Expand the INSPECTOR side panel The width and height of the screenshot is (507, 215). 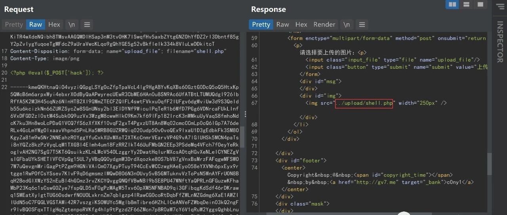(500, 42)
